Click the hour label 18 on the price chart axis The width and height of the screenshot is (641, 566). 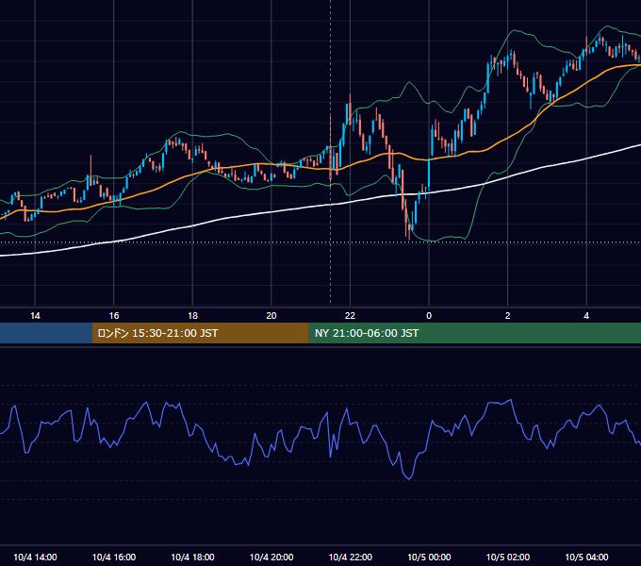(192, 316)
